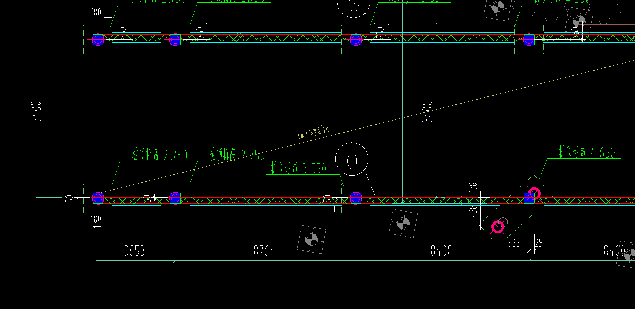Select the blue column under the -4.650 pile cap
The image size is (635, 309).
[x=529, y=198]
